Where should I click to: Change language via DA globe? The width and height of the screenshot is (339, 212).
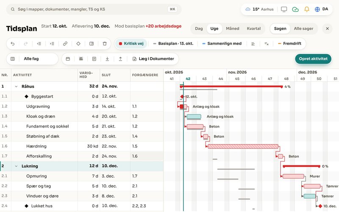322,9
